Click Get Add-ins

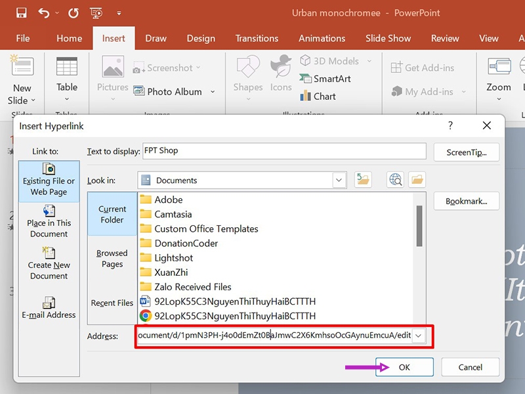pos(422,68)
